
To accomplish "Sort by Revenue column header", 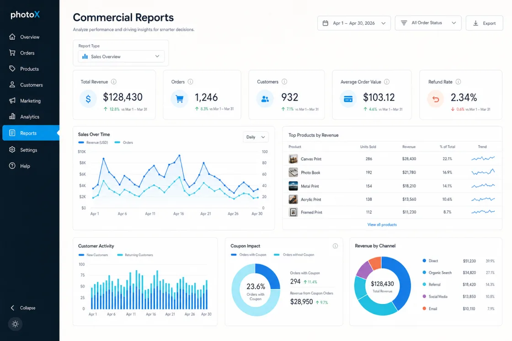I will tap(409, 147).
